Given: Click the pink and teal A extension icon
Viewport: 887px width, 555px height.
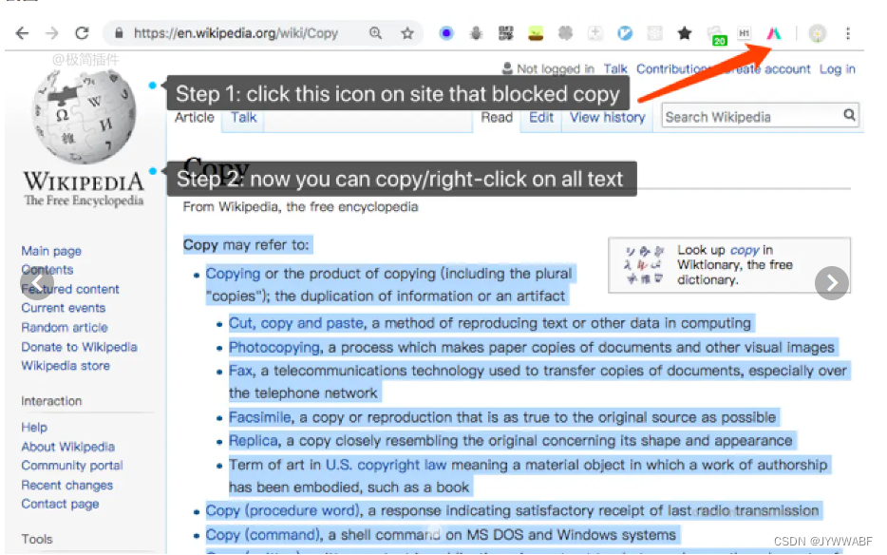Looking at the screenshot, I should 774,33.
